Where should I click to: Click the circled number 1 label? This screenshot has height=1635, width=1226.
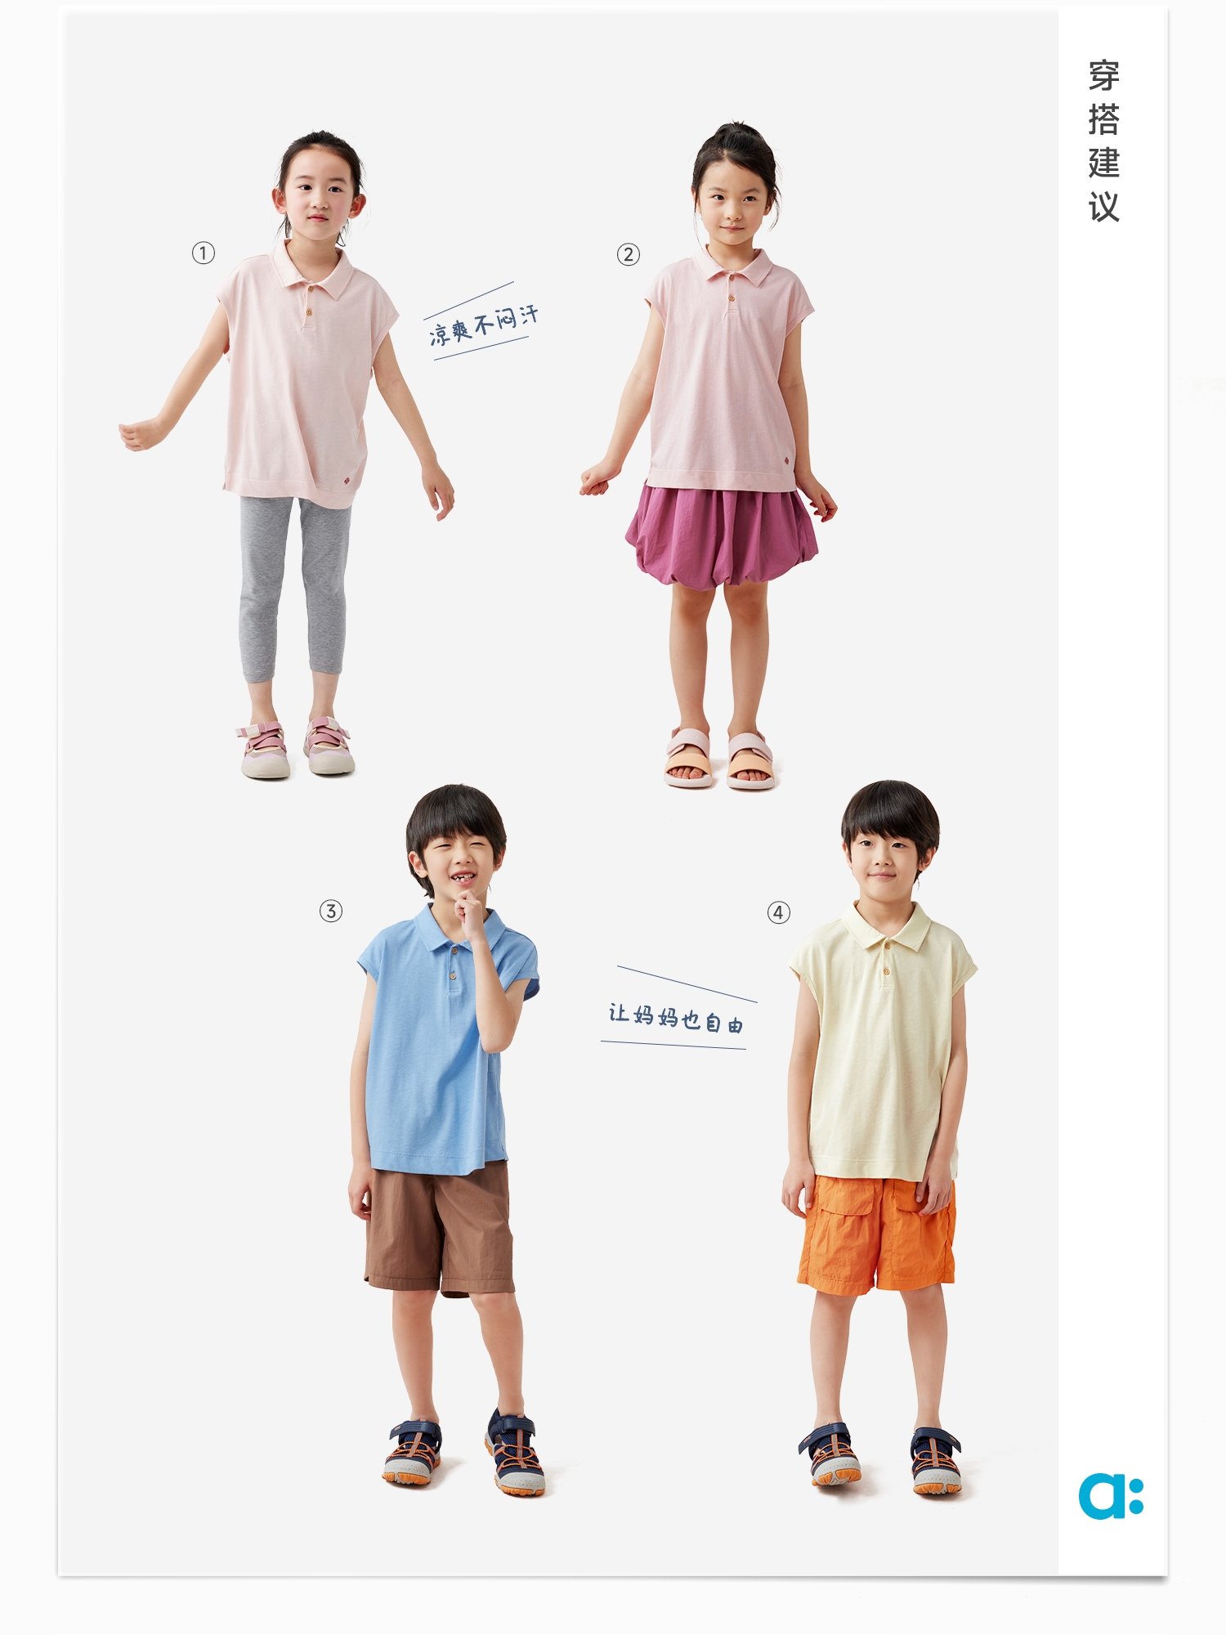[204, 253]
